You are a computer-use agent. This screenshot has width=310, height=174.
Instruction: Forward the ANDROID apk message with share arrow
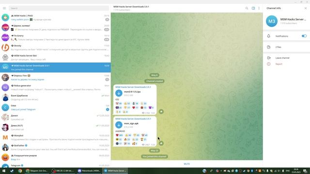click(161, 143)
